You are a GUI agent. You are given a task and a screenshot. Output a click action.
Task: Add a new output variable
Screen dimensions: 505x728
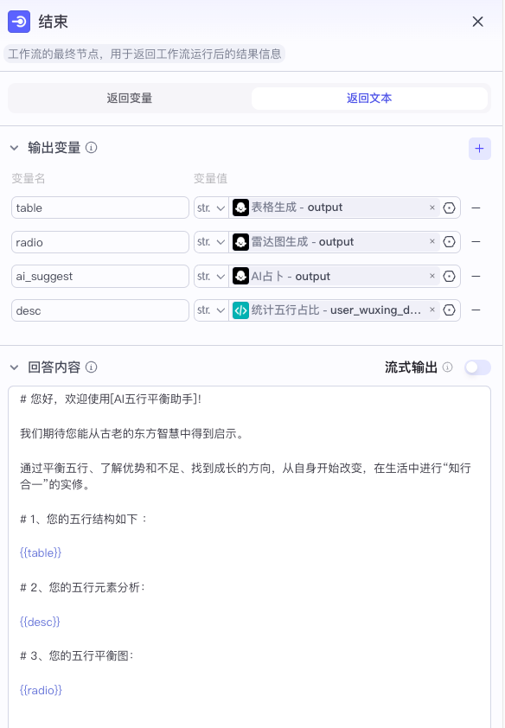click(479, 149)
